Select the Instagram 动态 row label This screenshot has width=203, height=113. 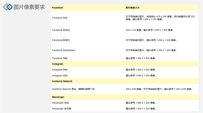point(60,76)
